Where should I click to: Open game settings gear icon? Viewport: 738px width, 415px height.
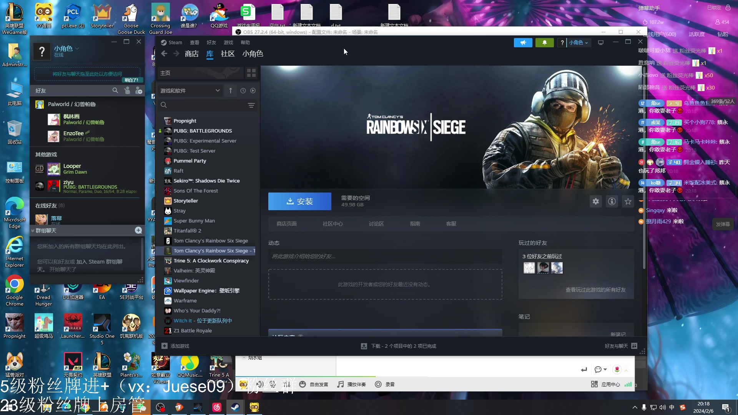pos(595,201)
